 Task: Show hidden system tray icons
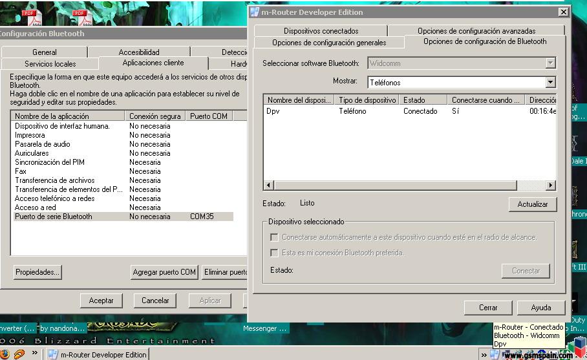click(x=484, y=355)
